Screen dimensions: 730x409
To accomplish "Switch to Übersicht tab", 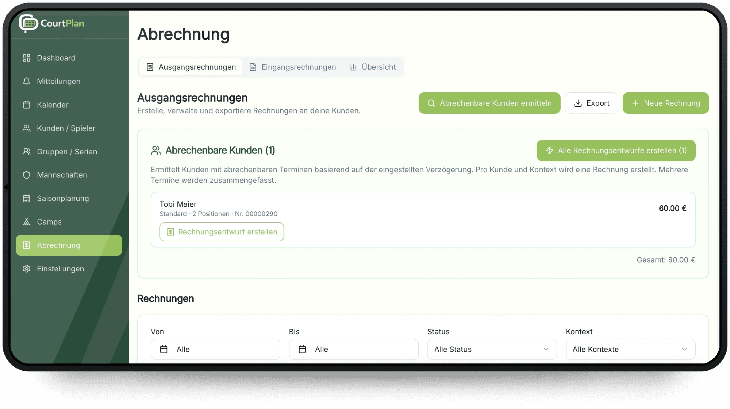I will [373, 67].
